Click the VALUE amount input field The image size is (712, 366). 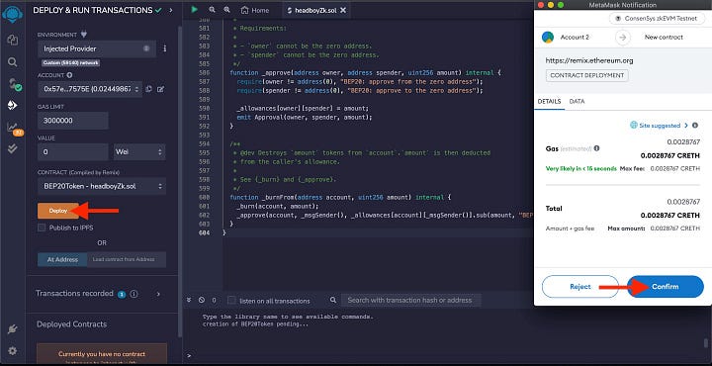pos(73,151)
